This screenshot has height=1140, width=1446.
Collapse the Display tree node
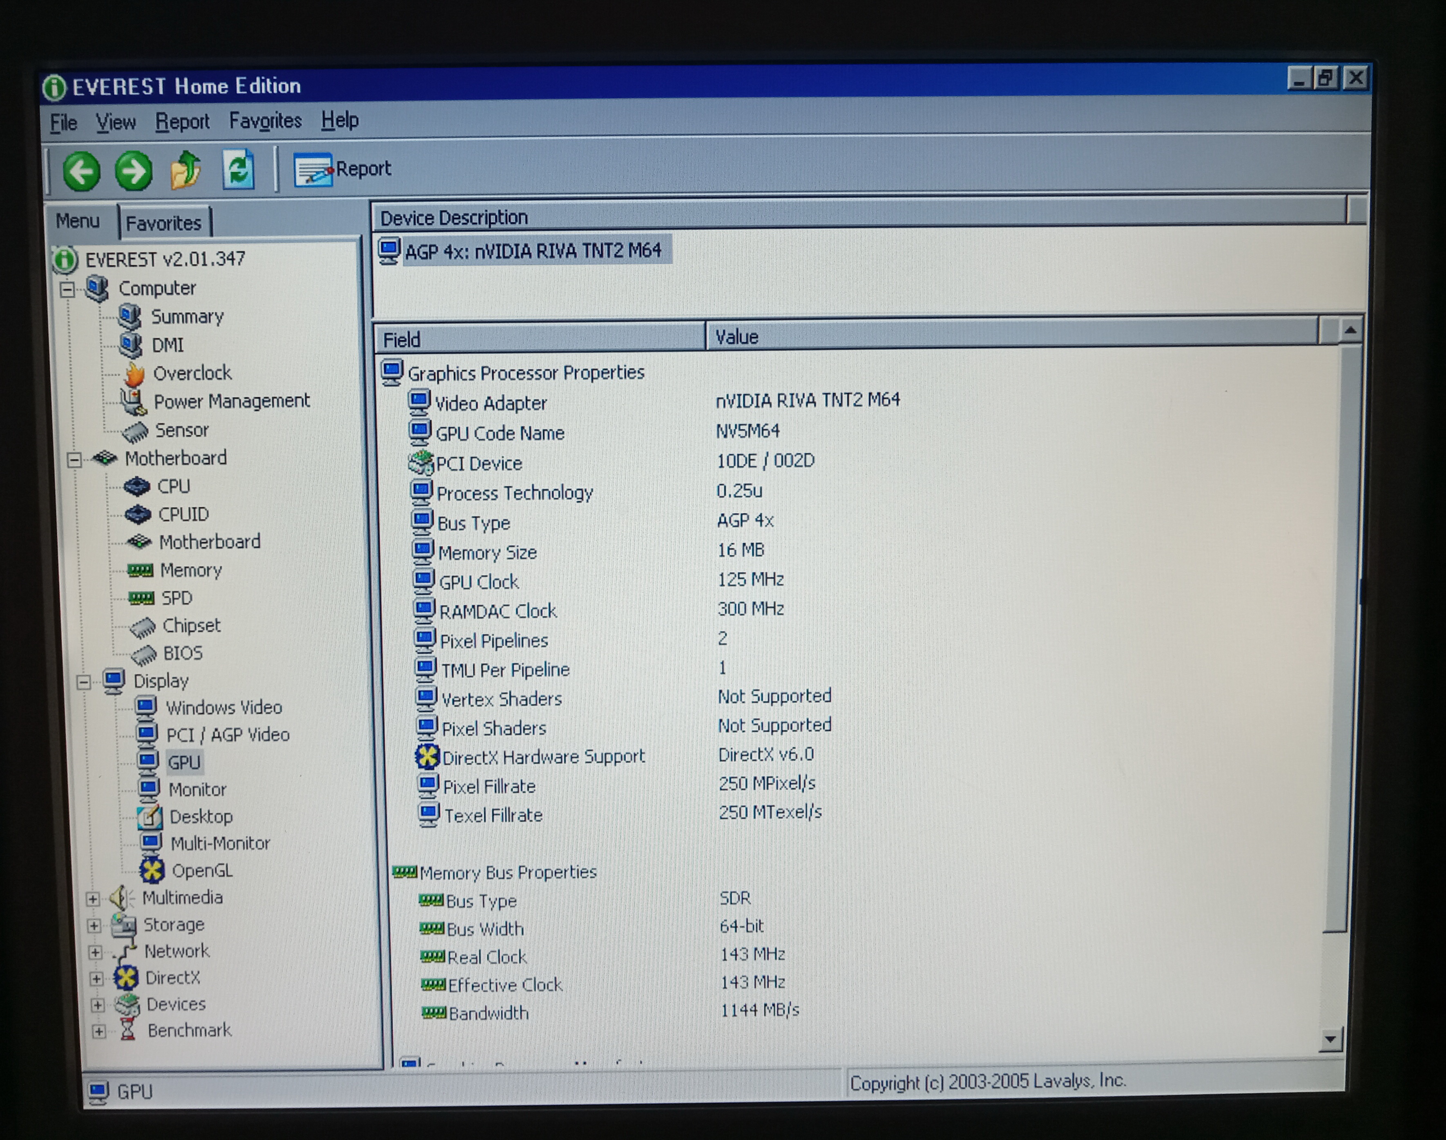click(83, 682)
